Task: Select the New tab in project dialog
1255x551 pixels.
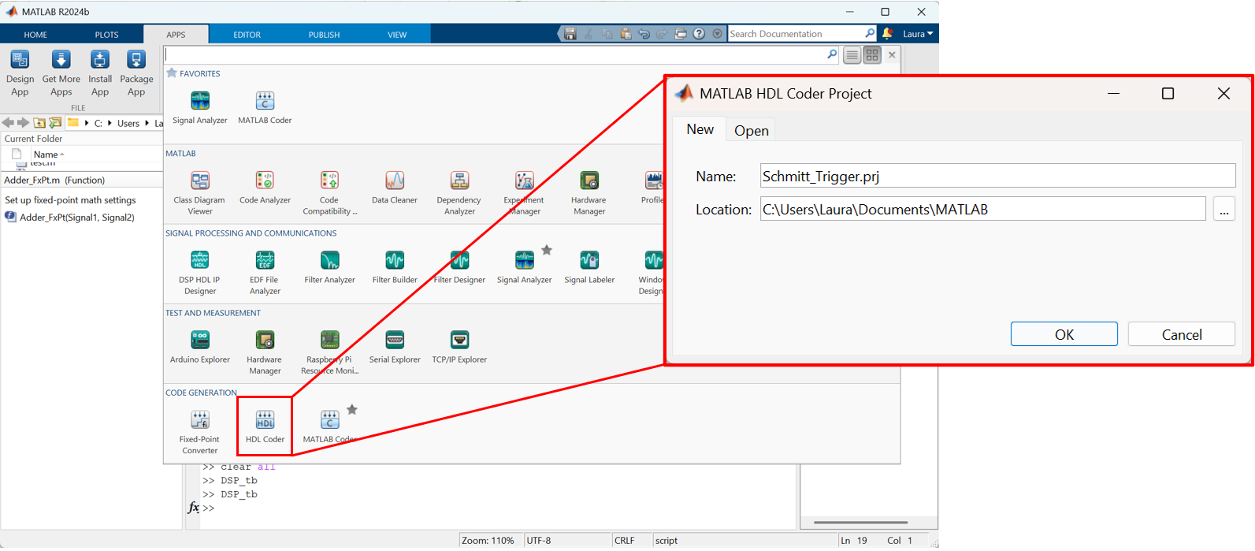Action: click(700, 129)
